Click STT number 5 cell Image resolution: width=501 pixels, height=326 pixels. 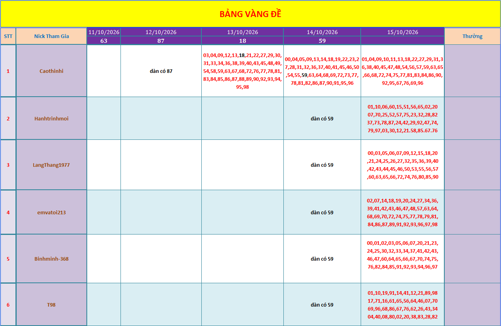[x=8, y=259]
